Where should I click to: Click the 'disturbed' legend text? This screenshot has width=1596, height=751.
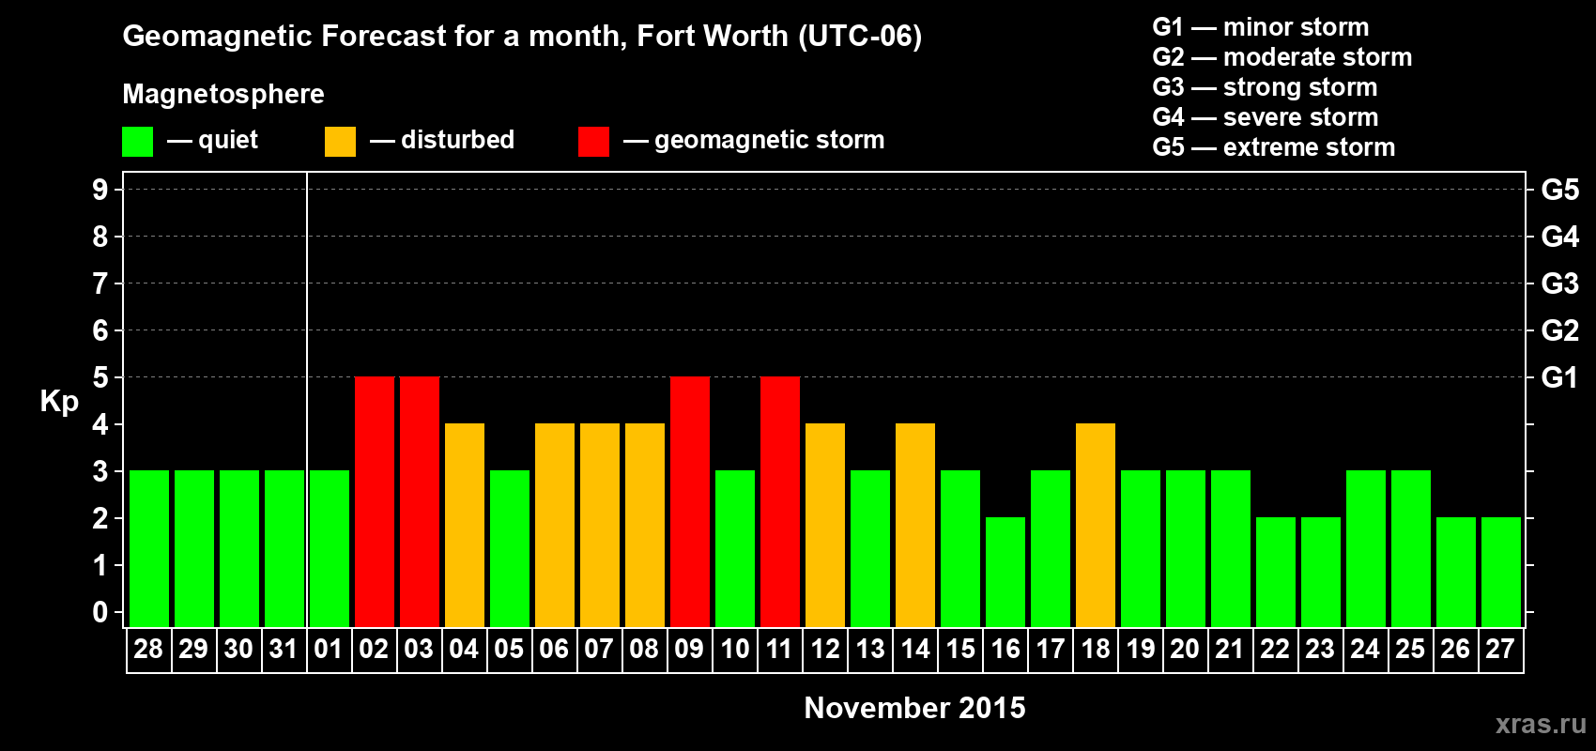point(458,140)
